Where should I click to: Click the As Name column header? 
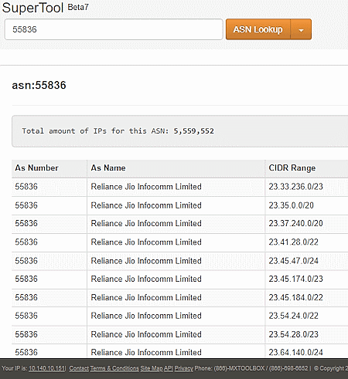click(108, 168)
